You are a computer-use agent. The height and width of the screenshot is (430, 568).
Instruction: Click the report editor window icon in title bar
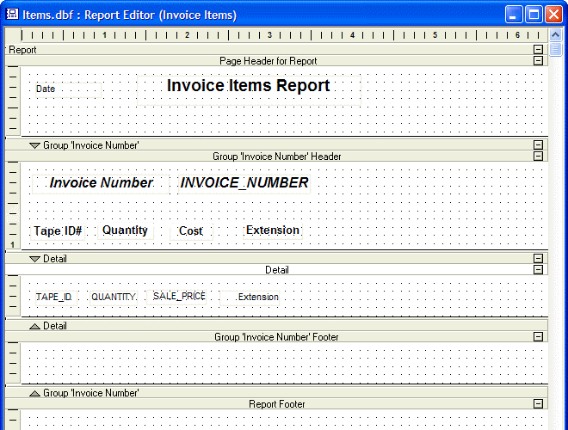[x=12, y=14]
